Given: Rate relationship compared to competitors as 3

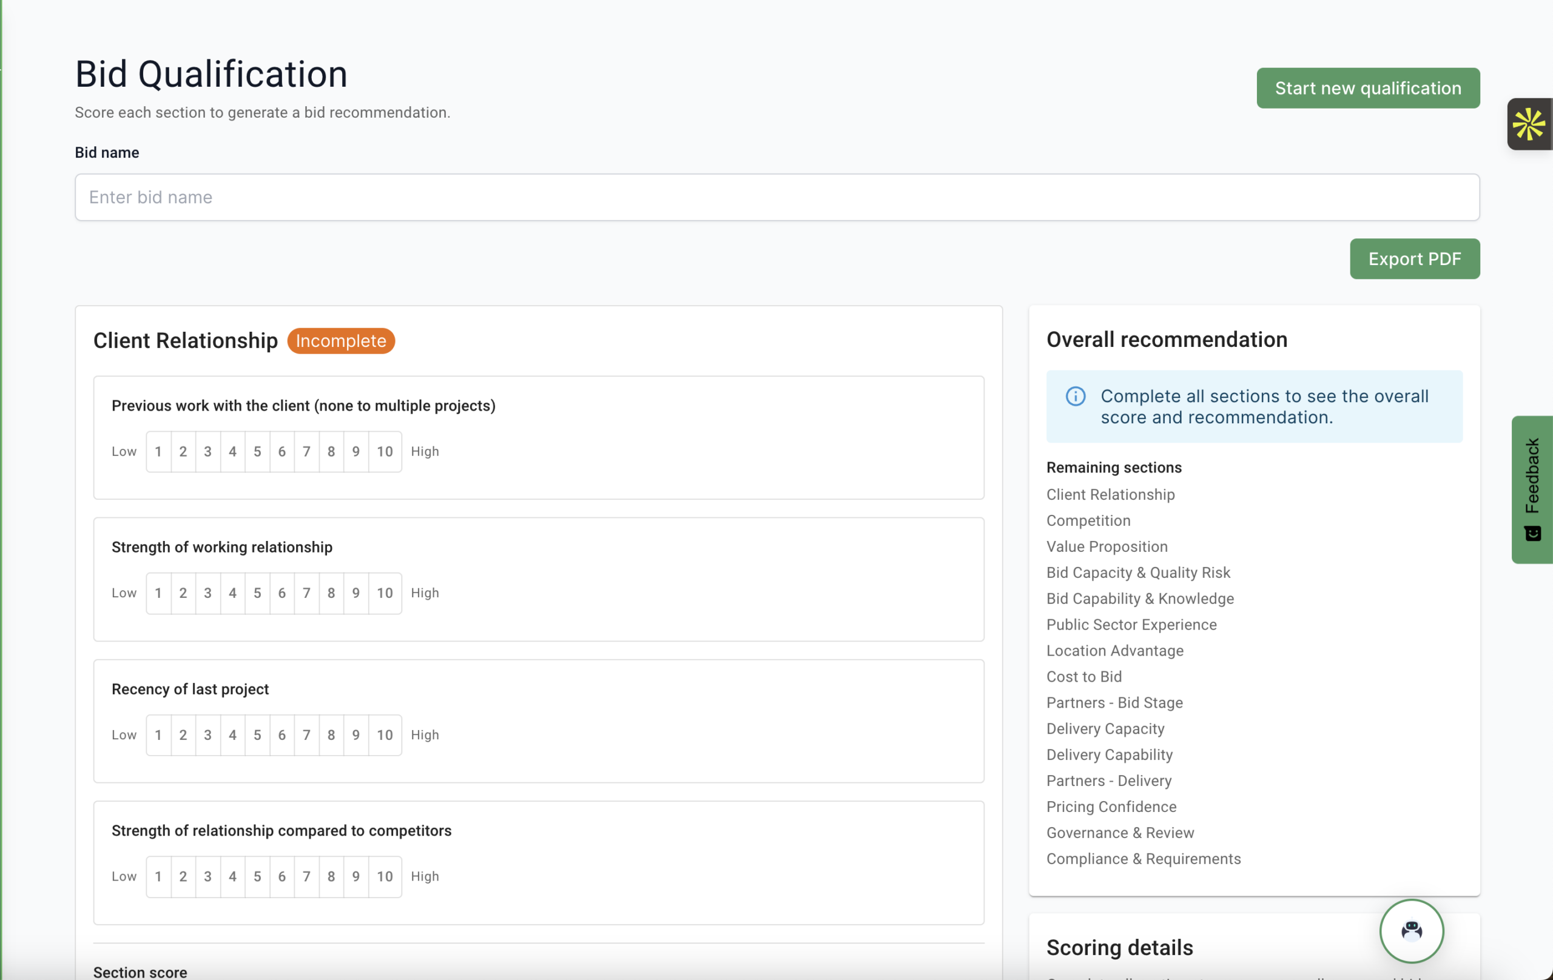Looking at the screenshot, I should click(207, 876).
